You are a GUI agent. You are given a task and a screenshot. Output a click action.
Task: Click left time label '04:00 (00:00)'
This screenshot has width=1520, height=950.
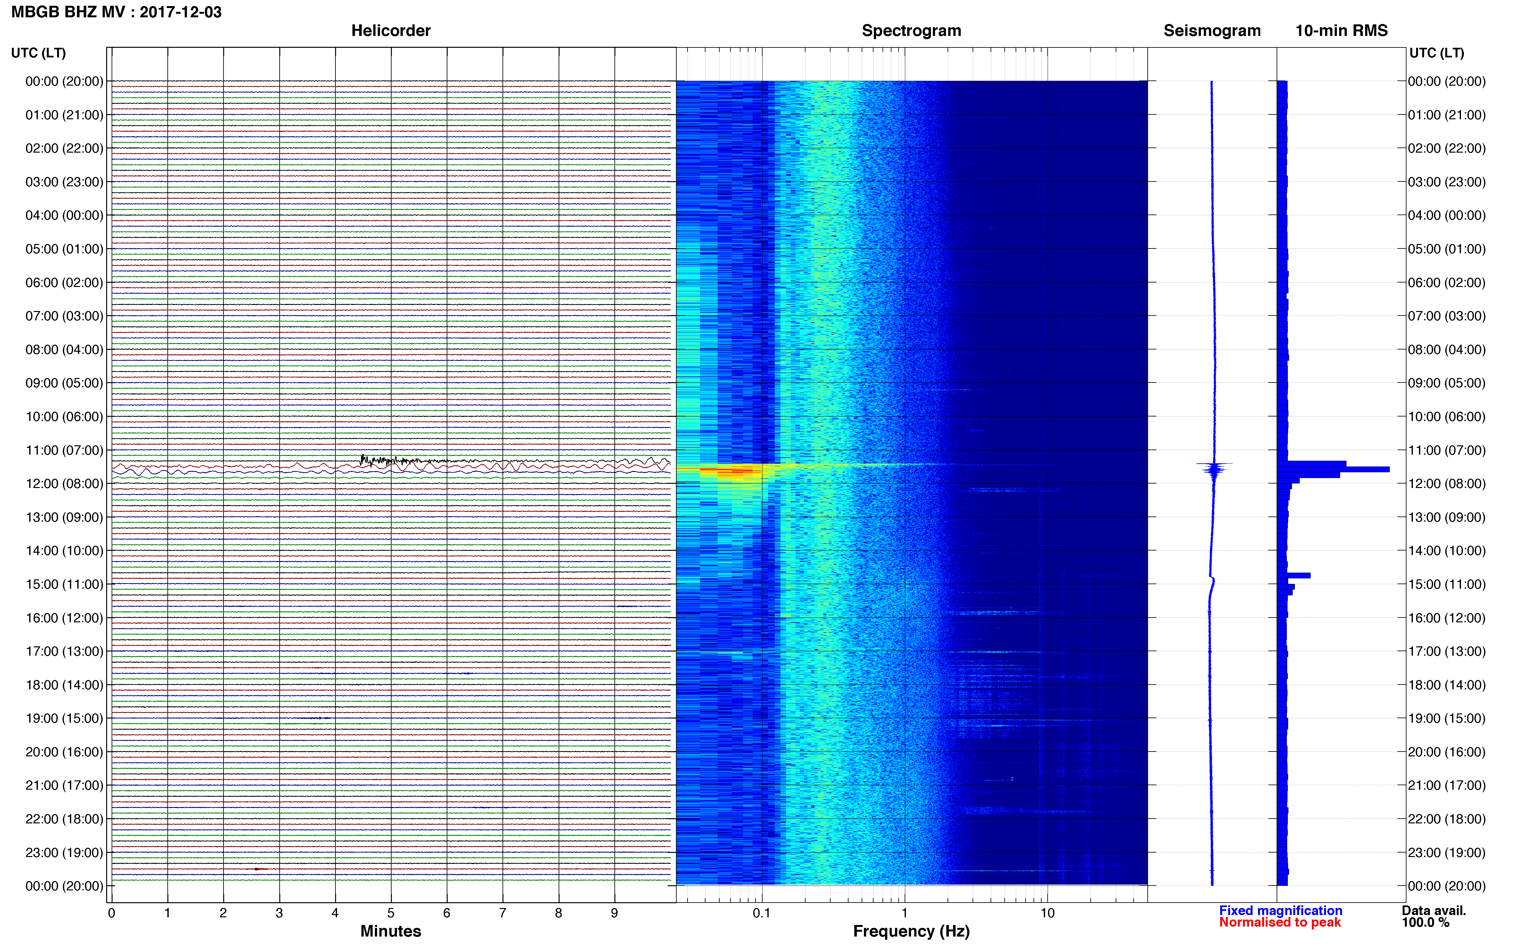64,215
